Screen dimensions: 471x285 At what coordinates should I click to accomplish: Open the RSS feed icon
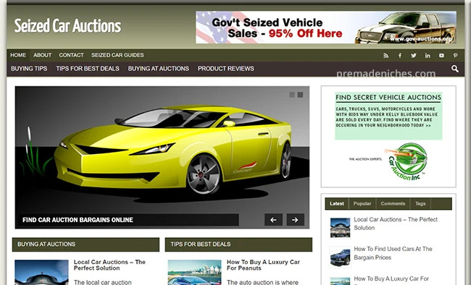tap(385, 56)
